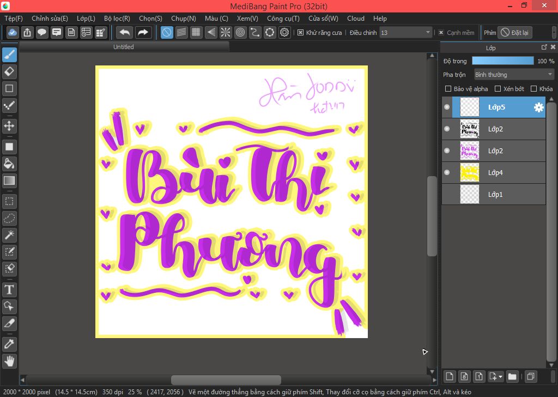Select the Fill rectangle tool

9,147
